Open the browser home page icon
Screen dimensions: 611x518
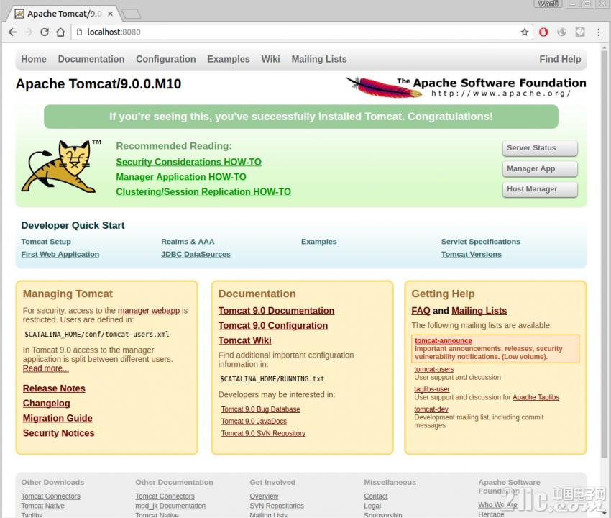(x=60, y=32)
